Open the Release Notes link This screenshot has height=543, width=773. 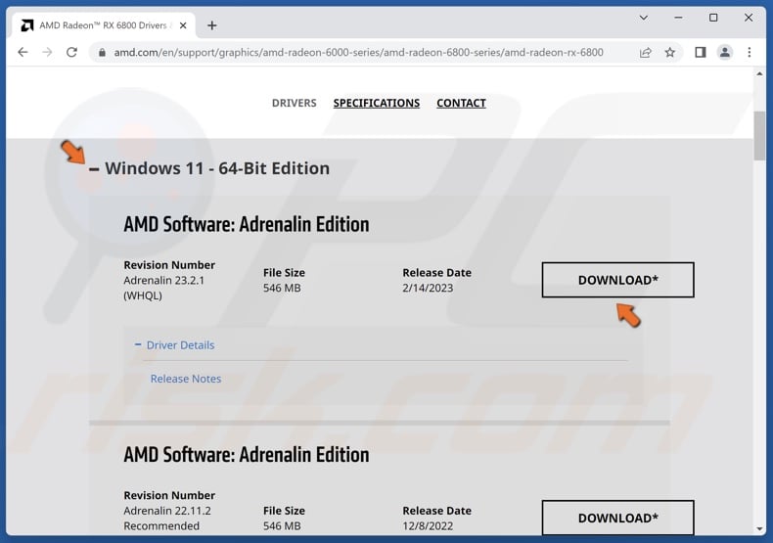(x=186, y=379)
